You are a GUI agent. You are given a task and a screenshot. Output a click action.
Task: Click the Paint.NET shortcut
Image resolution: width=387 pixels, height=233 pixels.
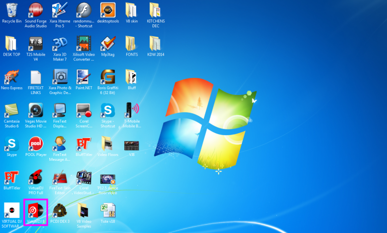tap(84, 77)
